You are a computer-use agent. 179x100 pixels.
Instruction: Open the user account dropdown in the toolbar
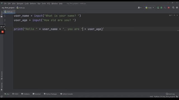(x=140, y=7)
